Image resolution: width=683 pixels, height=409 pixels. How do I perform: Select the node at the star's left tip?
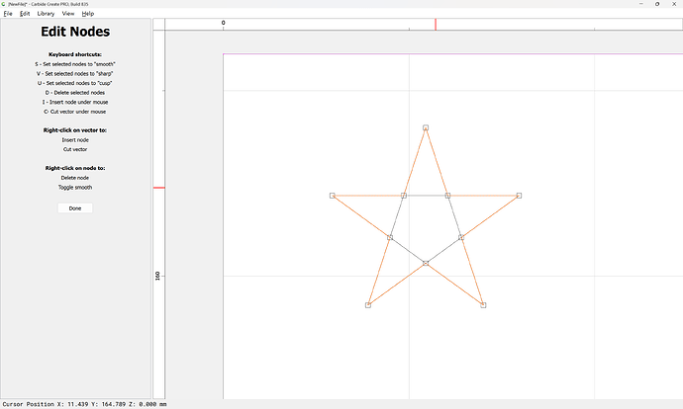click(x=333, y=196)
